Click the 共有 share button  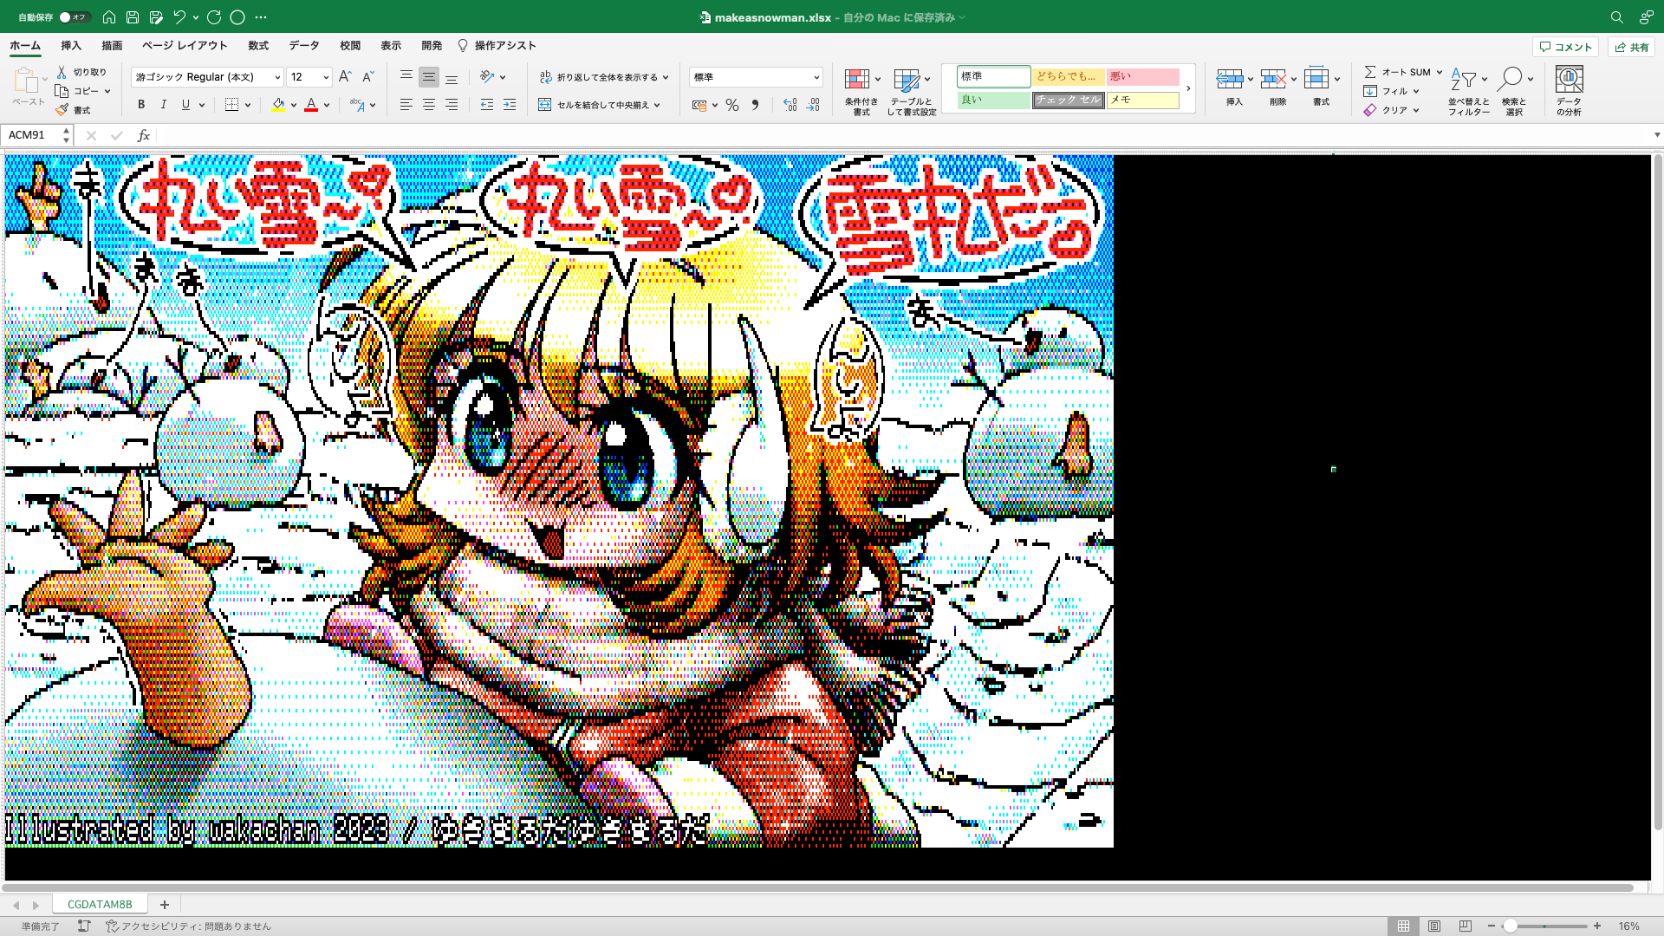[1632, 47]
